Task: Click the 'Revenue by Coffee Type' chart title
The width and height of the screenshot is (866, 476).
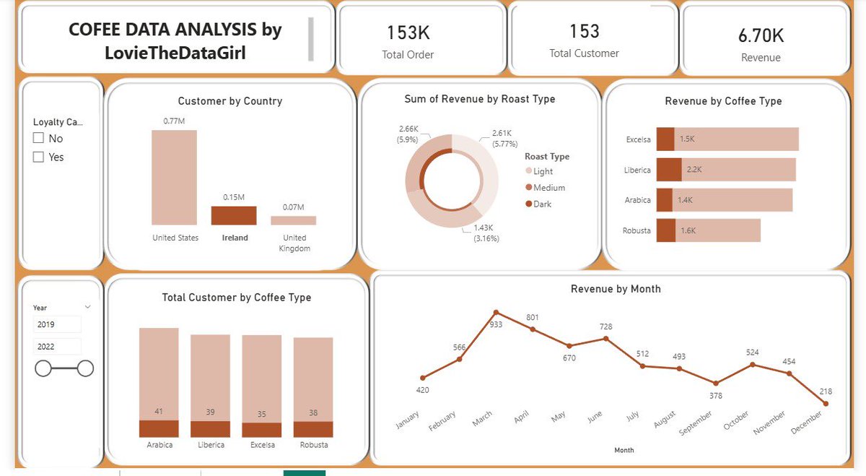Action: pyautogui.click(x=723, y=101)
